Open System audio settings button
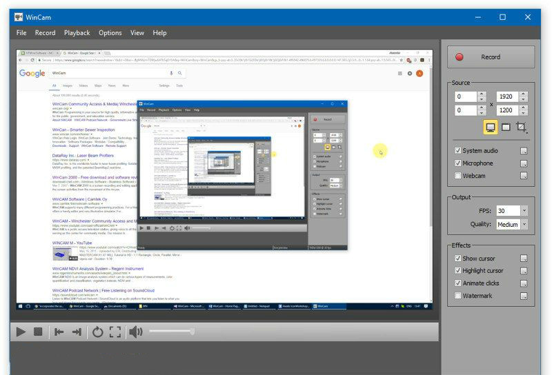The width and height of the screenshot is (552, 375). click(x=524, y=151)
